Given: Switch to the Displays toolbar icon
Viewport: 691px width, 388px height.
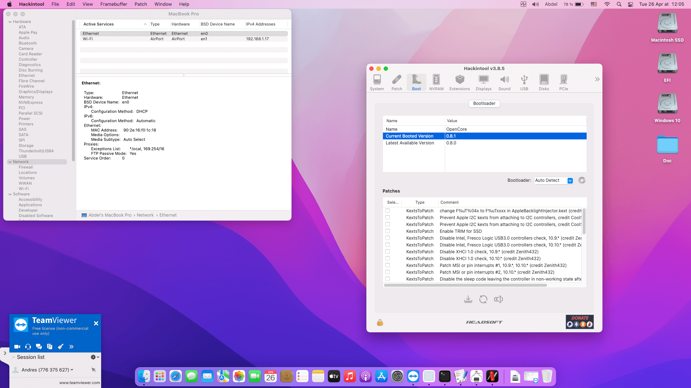Looking at the screenshot, I should [483, 82].
